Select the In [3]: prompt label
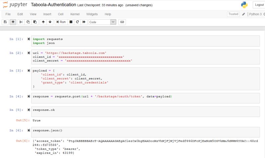This screenshot has width=265, height=158. pos(16,71)
